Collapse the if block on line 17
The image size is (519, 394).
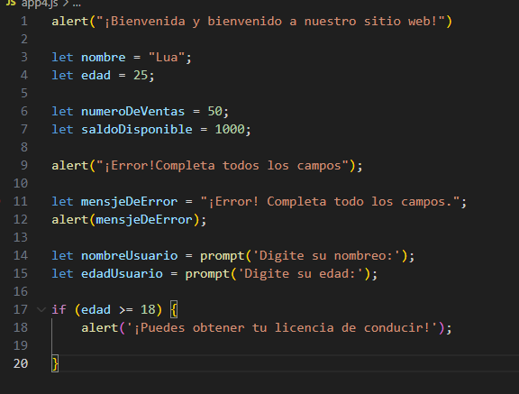41,310
